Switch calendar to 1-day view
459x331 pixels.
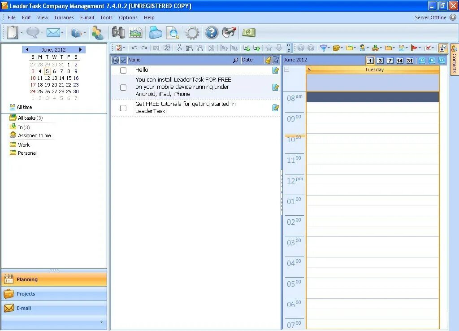click(370, 61)
